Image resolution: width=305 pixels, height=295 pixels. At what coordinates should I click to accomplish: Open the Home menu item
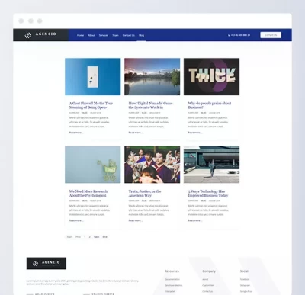click(80, 35)
